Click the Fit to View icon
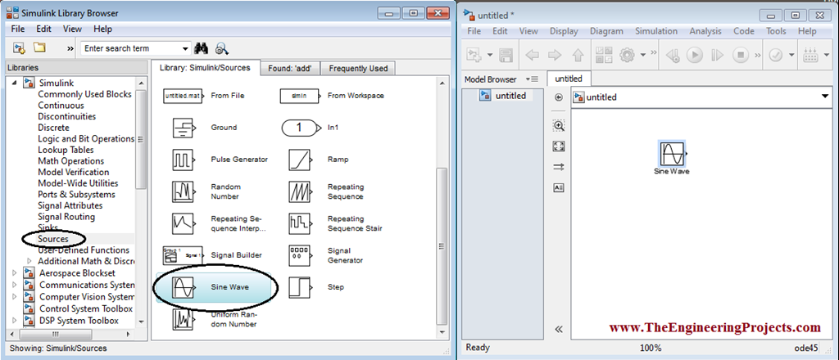The width and height of the screenshot is (839, 360). click(x=559, y=146)
